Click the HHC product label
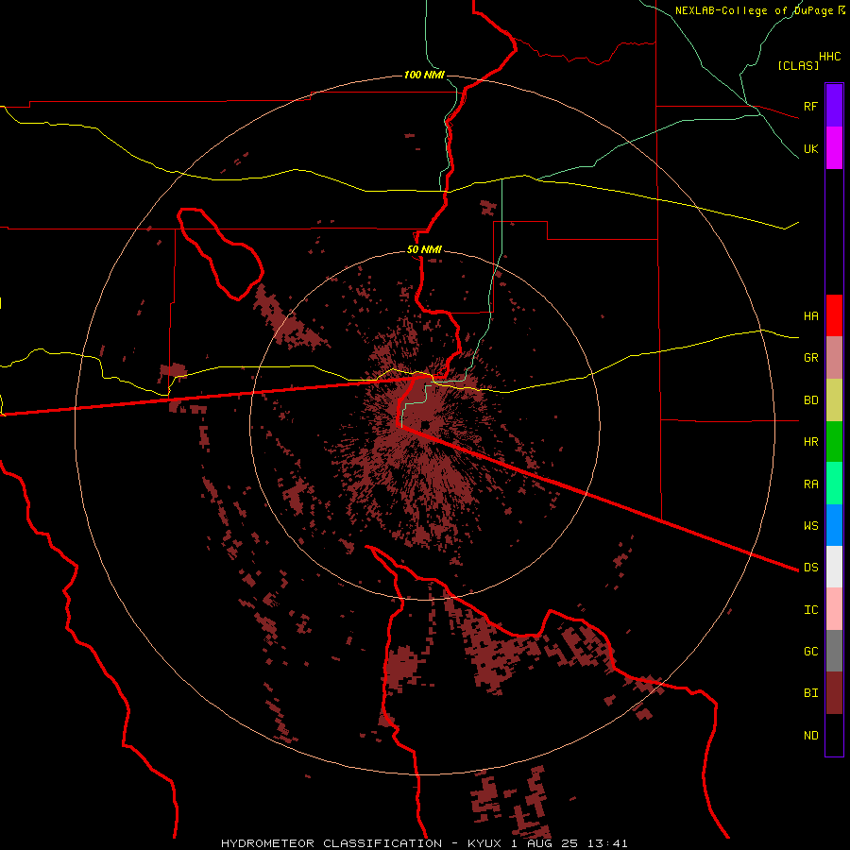850x850 pixels. tap(830, 57)
